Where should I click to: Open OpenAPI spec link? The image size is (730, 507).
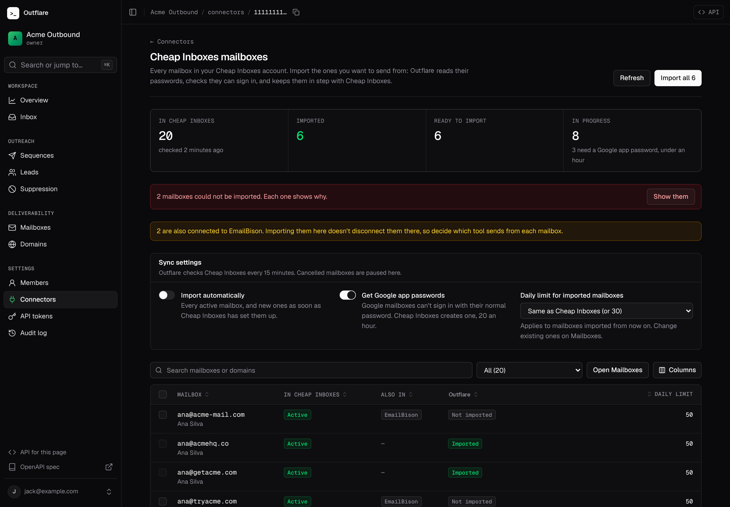[60, 467]
